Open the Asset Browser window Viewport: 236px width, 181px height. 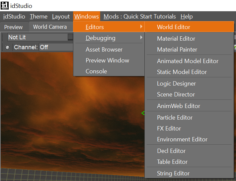click(x=109, y=50)
